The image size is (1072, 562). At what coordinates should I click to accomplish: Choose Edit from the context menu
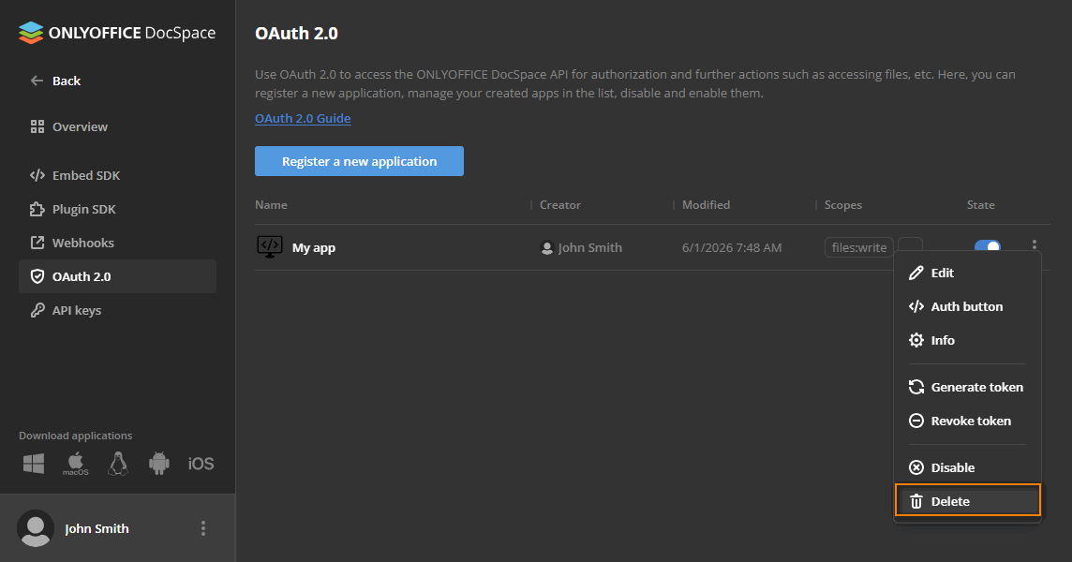pos(967,273)
